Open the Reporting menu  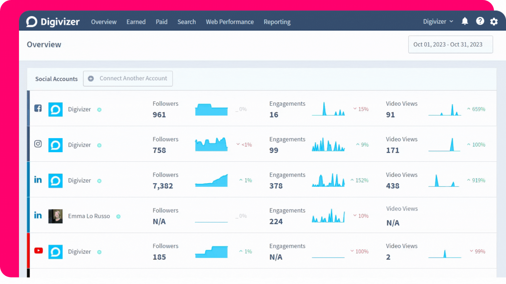(277, 22)
